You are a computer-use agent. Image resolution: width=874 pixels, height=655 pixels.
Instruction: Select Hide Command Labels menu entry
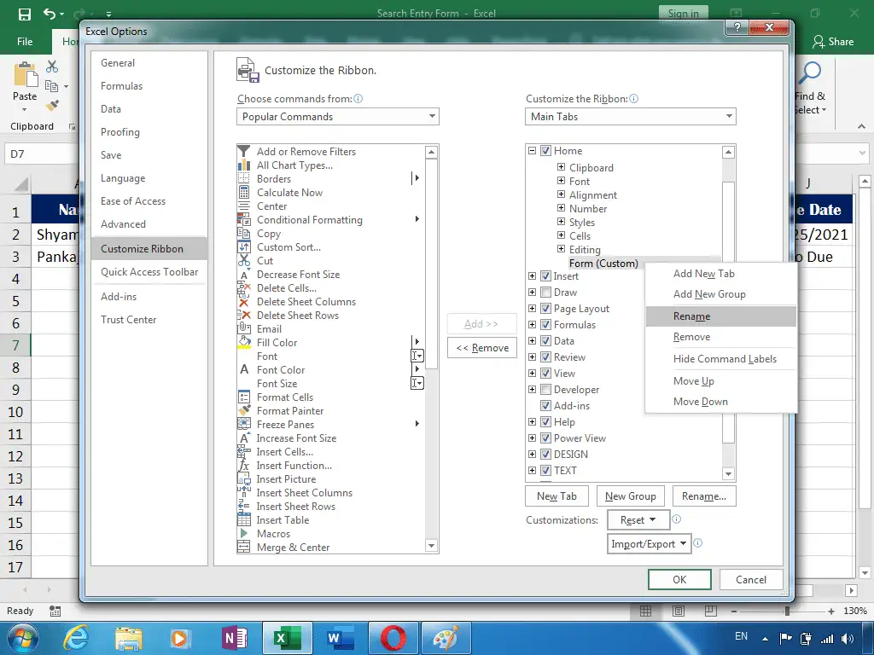(720, 359)
